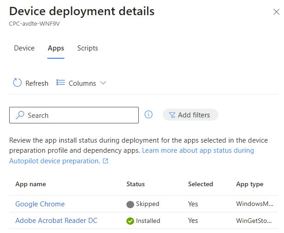Click the magnifier icon in search field

coord(20,116)
